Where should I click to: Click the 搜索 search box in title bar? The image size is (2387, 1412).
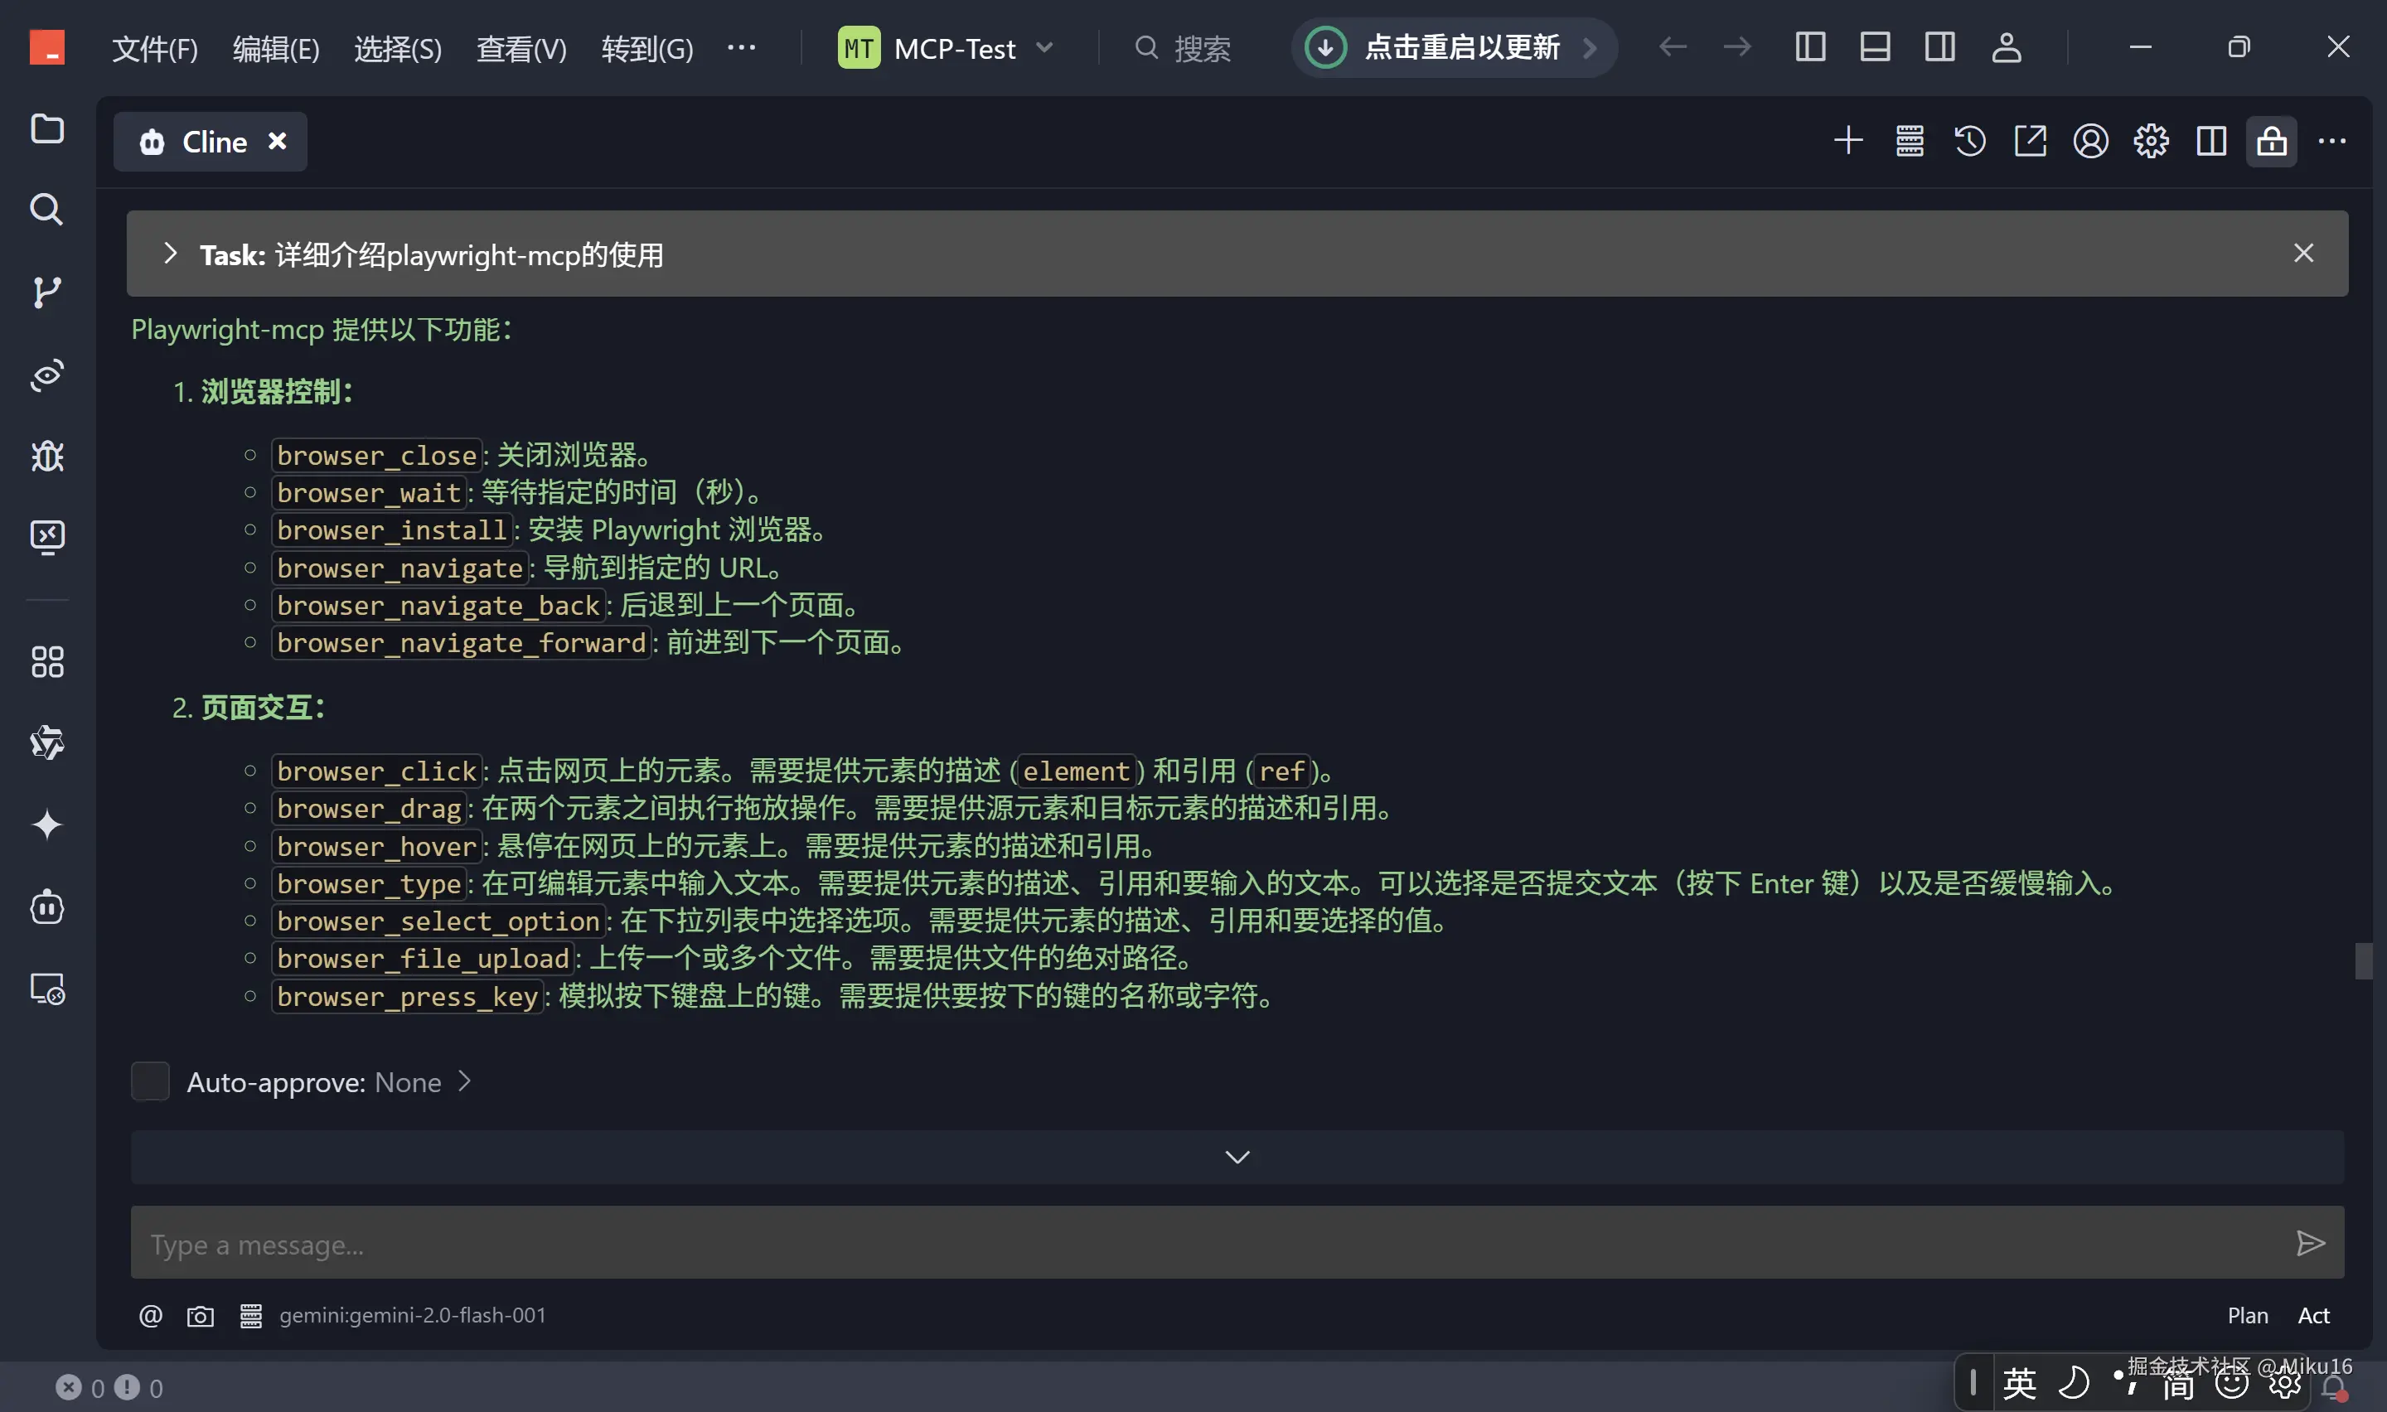click(1184, 47)
